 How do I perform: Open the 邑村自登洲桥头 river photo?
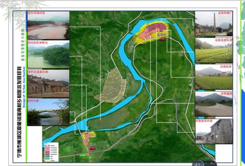pyautogui.click(x=48, y=54)
